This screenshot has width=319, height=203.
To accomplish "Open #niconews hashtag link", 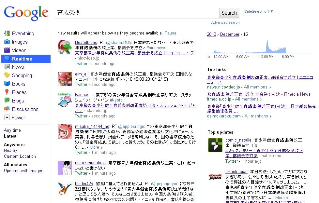I will tap(156, 48).
